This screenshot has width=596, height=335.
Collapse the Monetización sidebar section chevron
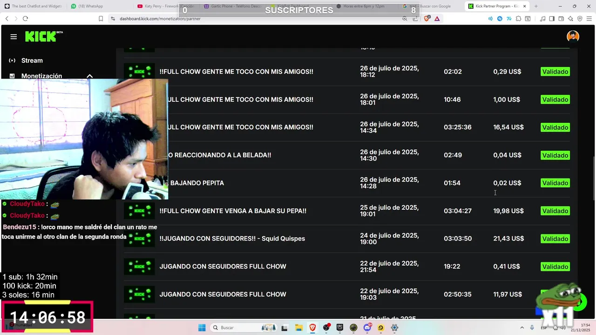89,76
